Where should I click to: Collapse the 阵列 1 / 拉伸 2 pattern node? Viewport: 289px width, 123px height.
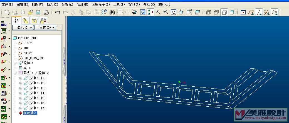[15, 73]
